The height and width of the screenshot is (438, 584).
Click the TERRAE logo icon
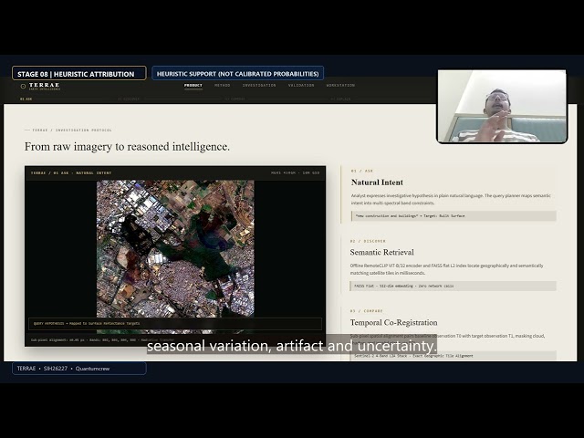click(23, 87)
